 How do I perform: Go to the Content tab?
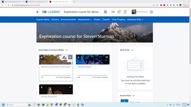point(55,20)
